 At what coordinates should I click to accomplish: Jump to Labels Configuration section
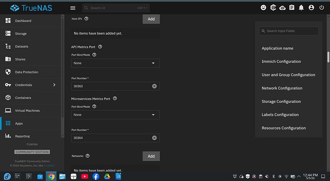[280, 115]
